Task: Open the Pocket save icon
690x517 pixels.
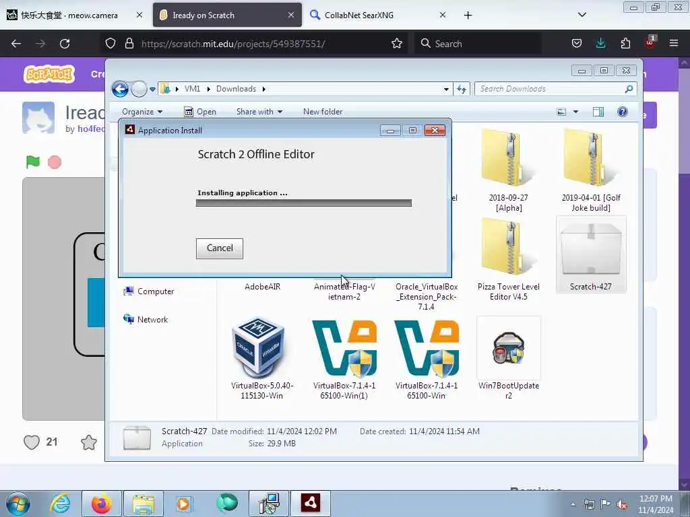Action: 577,44
